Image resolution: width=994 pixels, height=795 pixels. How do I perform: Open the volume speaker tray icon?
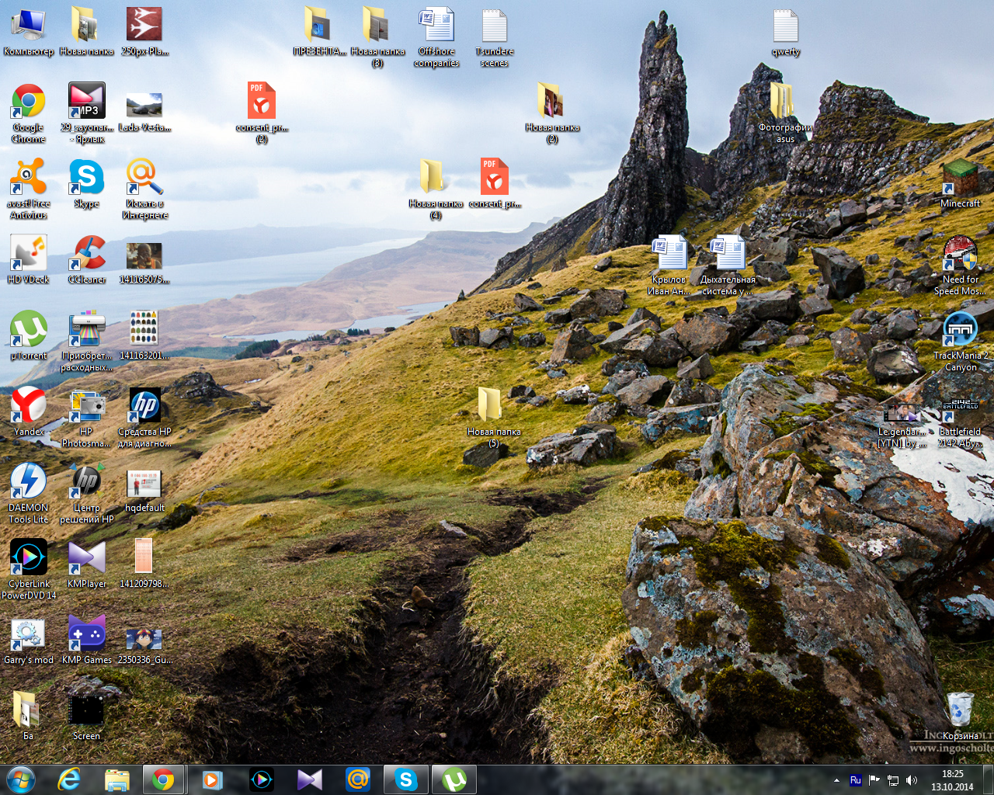click(912, 780)
